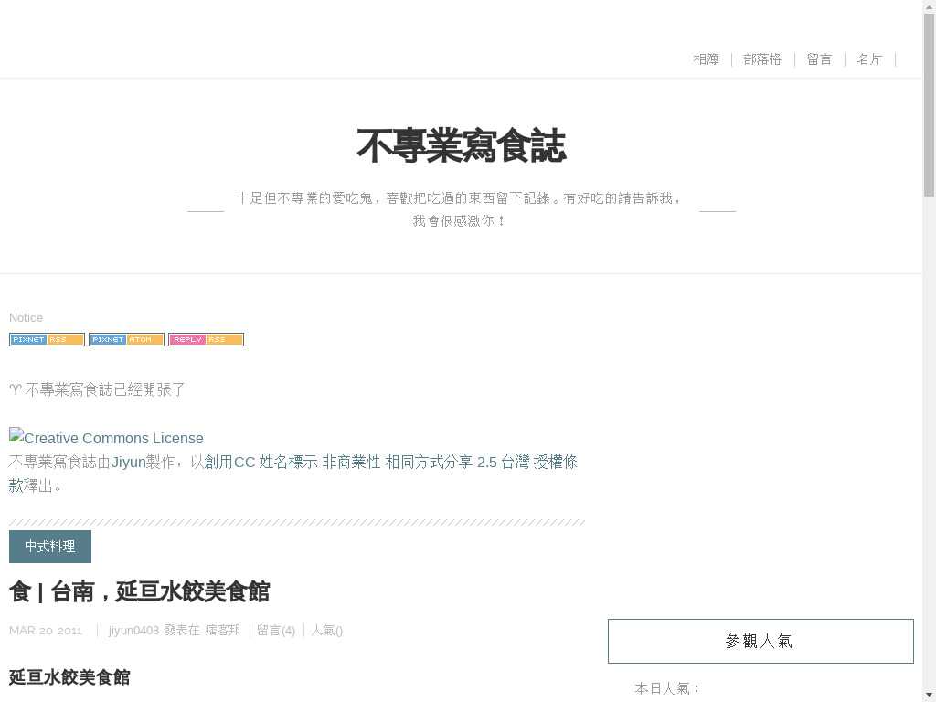
Task: View the post's 留言(4) comments link
Action: tap(276, 630)
